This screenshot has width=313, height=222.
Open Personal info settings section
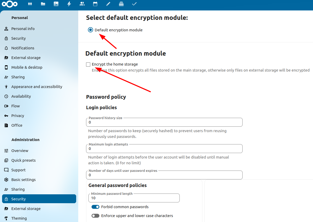(23, 29)
